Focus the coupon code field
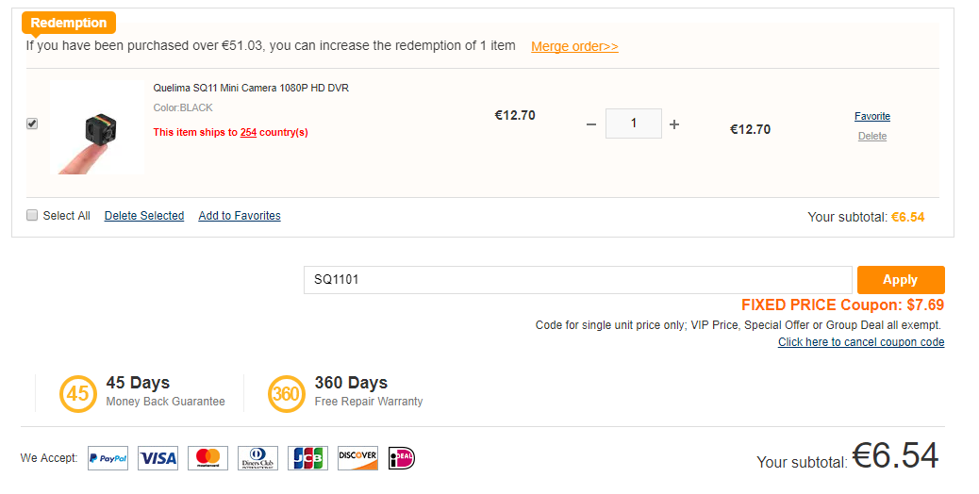979x494 pixels. pyautogui.click(x=577, y=279)
